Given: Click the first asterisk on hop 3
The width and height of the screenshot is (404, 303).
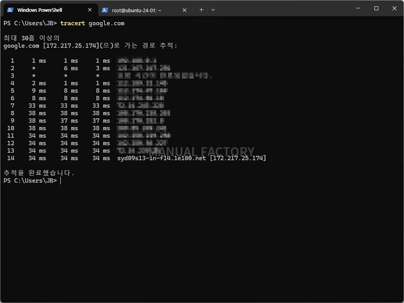Looking at the screenshot, I should coord(34,76).
